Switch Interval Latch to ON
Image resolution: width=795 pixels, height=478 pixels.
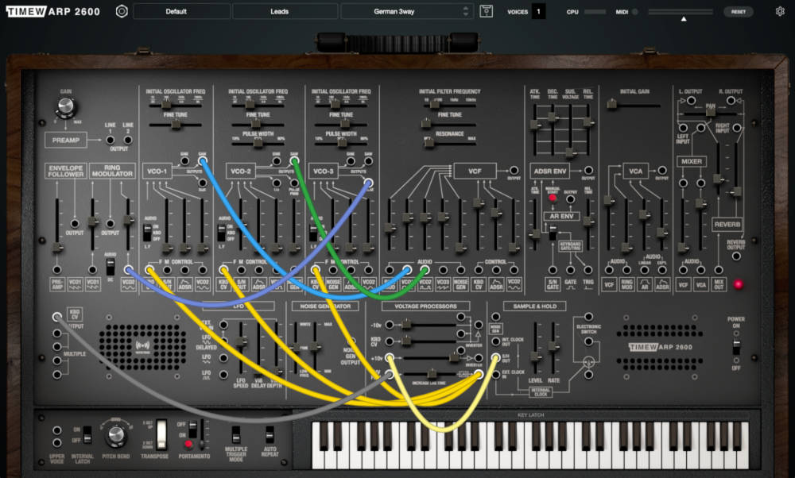86,430
